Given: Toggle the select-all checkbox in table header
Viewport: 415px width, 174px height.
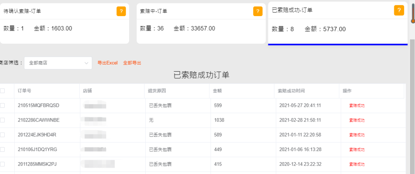Looking at the screenshot, I should (2, 91).
